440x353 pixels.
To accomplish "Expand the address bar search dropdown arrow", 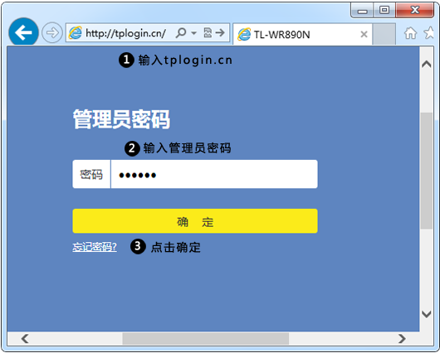I will (x=193, y=33).
